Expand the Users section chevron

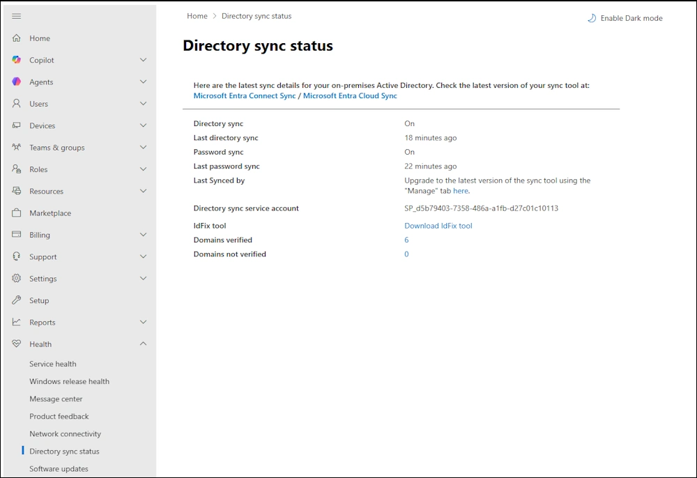[x=143, y=104]
